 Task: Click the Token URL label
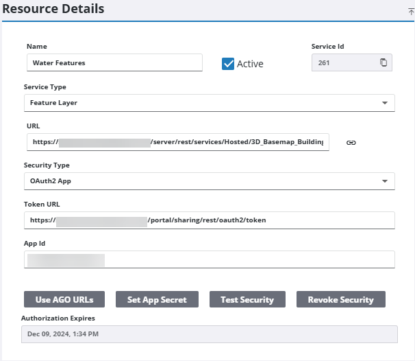click(42, 205)
